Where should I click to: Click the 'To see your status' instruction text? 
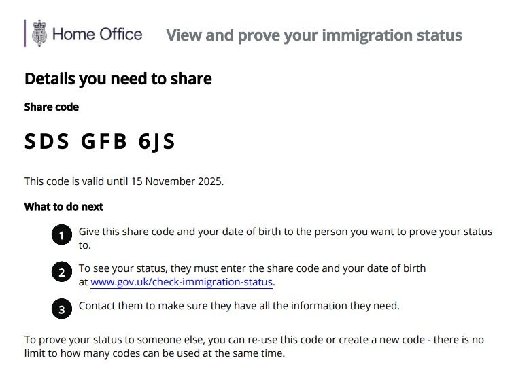[252, 275]
